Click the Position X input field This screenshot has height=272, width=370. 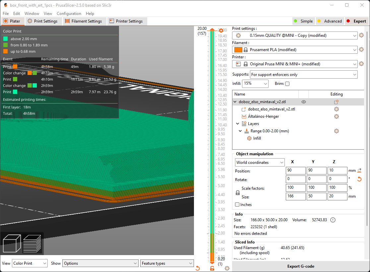(x=296, y=170)
